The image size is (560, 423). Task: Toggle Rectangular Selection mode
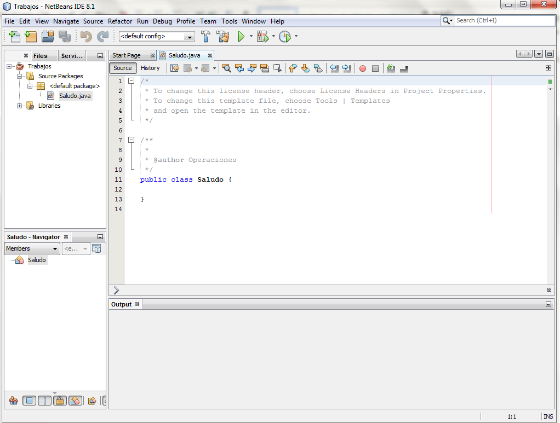pos(277,68)
